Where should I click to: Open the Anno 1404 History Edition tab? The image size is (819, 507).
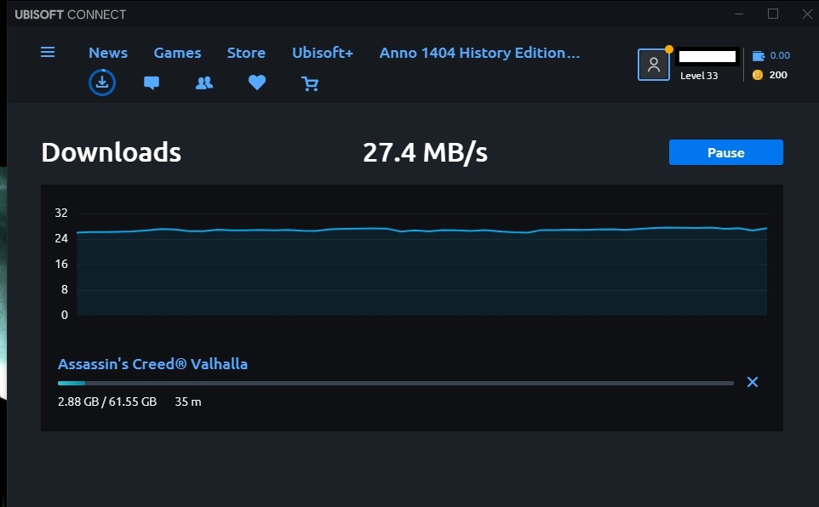[479, 53]
